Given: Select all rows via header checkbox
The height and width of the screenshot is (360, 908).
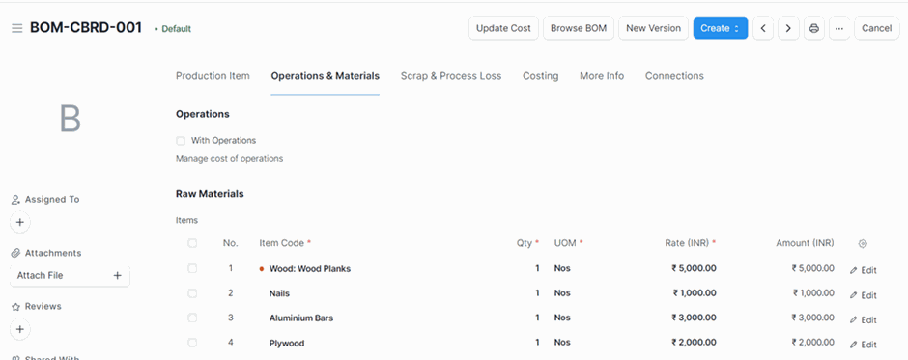Looking at the screenshot, I should coord(192,243).
